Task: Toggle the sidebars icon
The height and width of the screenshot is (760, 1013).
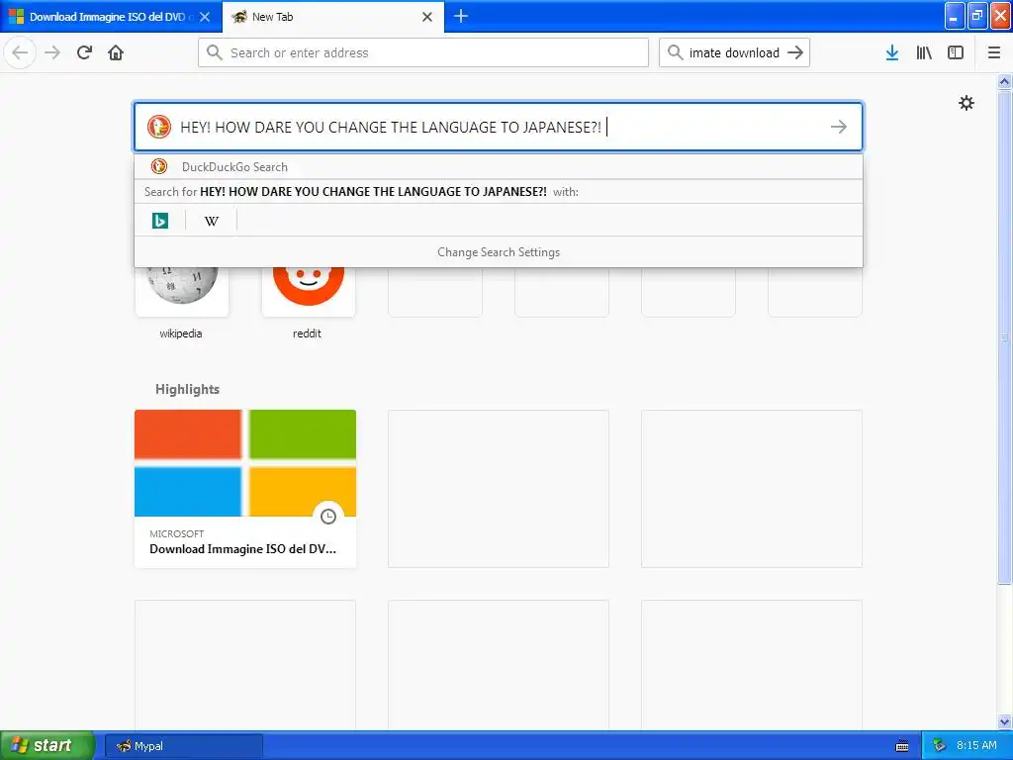Action: [x=956, y=52]
